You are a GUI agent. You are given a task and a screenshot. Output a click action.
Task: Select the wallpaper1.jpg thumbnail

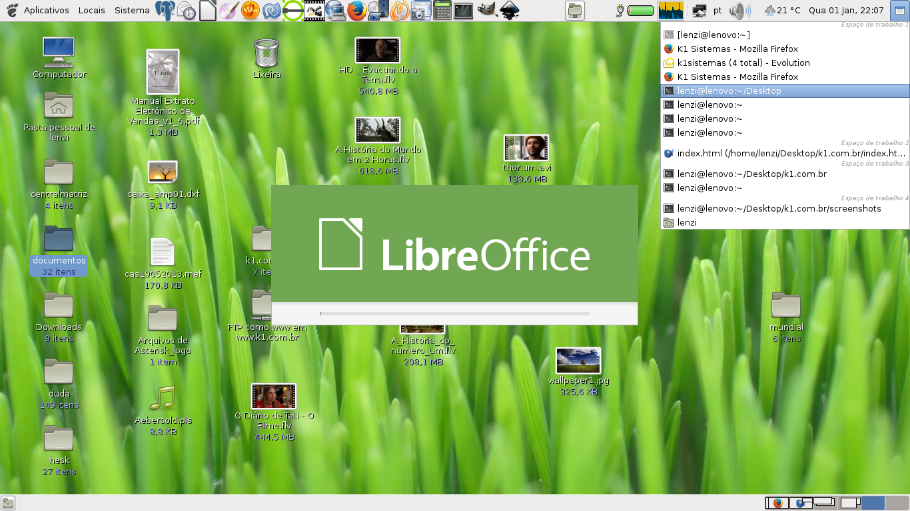click(578, 361)
